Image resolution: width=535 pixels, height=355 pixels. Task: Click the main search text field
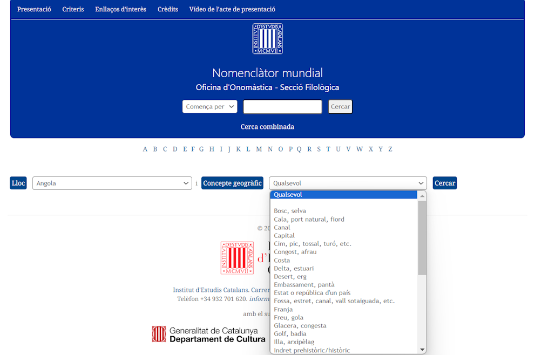click(x=282, y=107)
